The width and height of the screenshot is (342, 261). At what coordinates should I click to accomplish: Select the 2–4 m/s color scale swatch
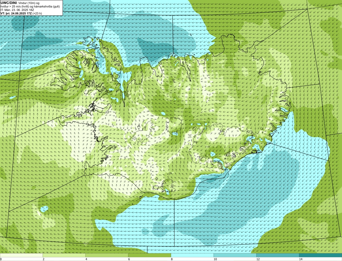click(64, 255)
